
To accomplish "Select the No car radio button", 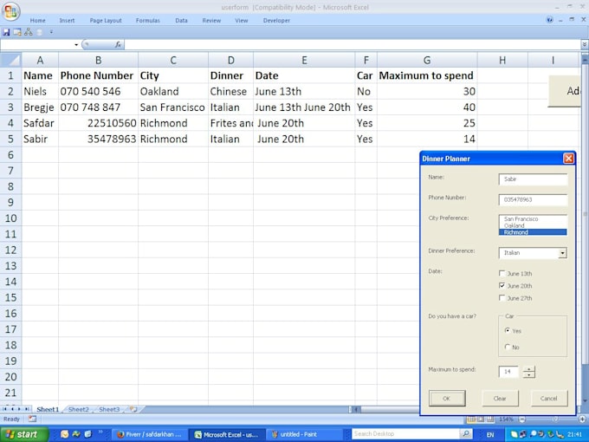I will [x=508, y=347].
